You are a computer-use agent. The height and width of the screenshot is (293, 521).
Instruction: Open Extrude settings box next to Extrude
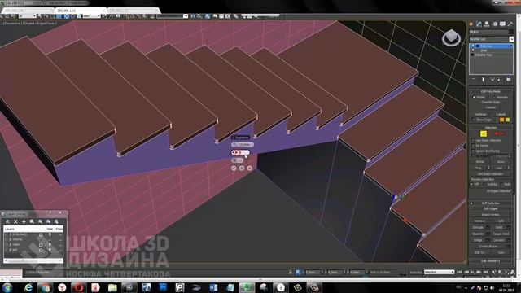488,228
